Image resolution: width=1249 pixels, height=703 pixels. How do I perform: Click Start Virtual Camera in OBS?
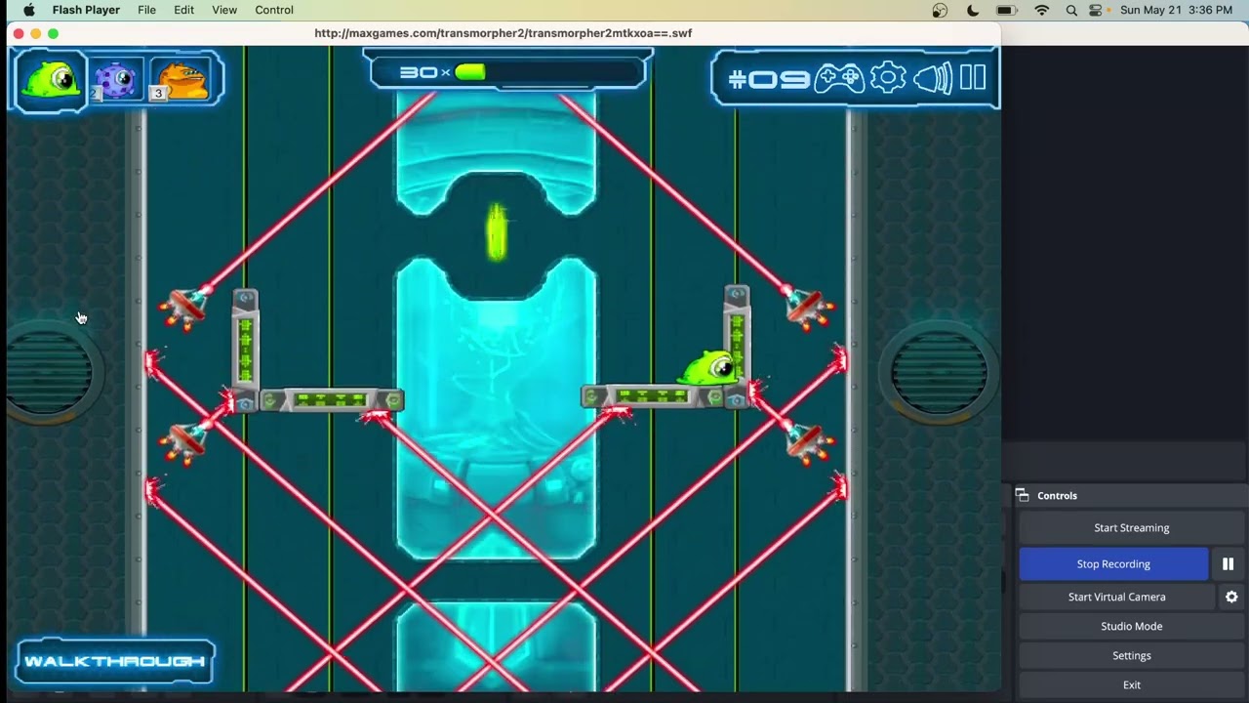tap(1116, 597)
